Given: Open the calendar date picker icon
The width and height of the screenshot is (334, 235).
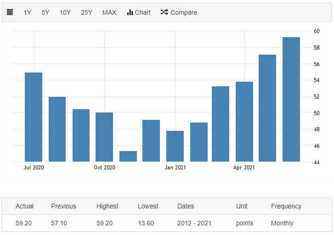Looking at the screenshot, I should [10, 12].
